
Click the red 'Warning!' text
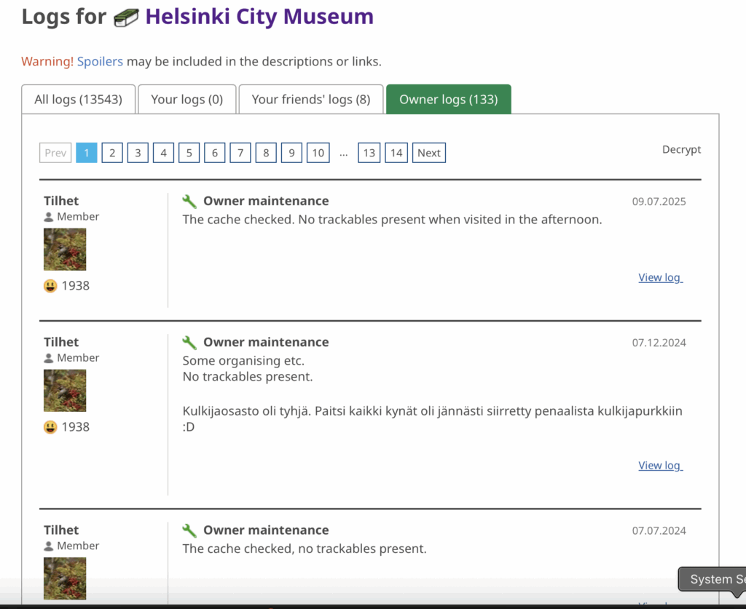point(47,61)
